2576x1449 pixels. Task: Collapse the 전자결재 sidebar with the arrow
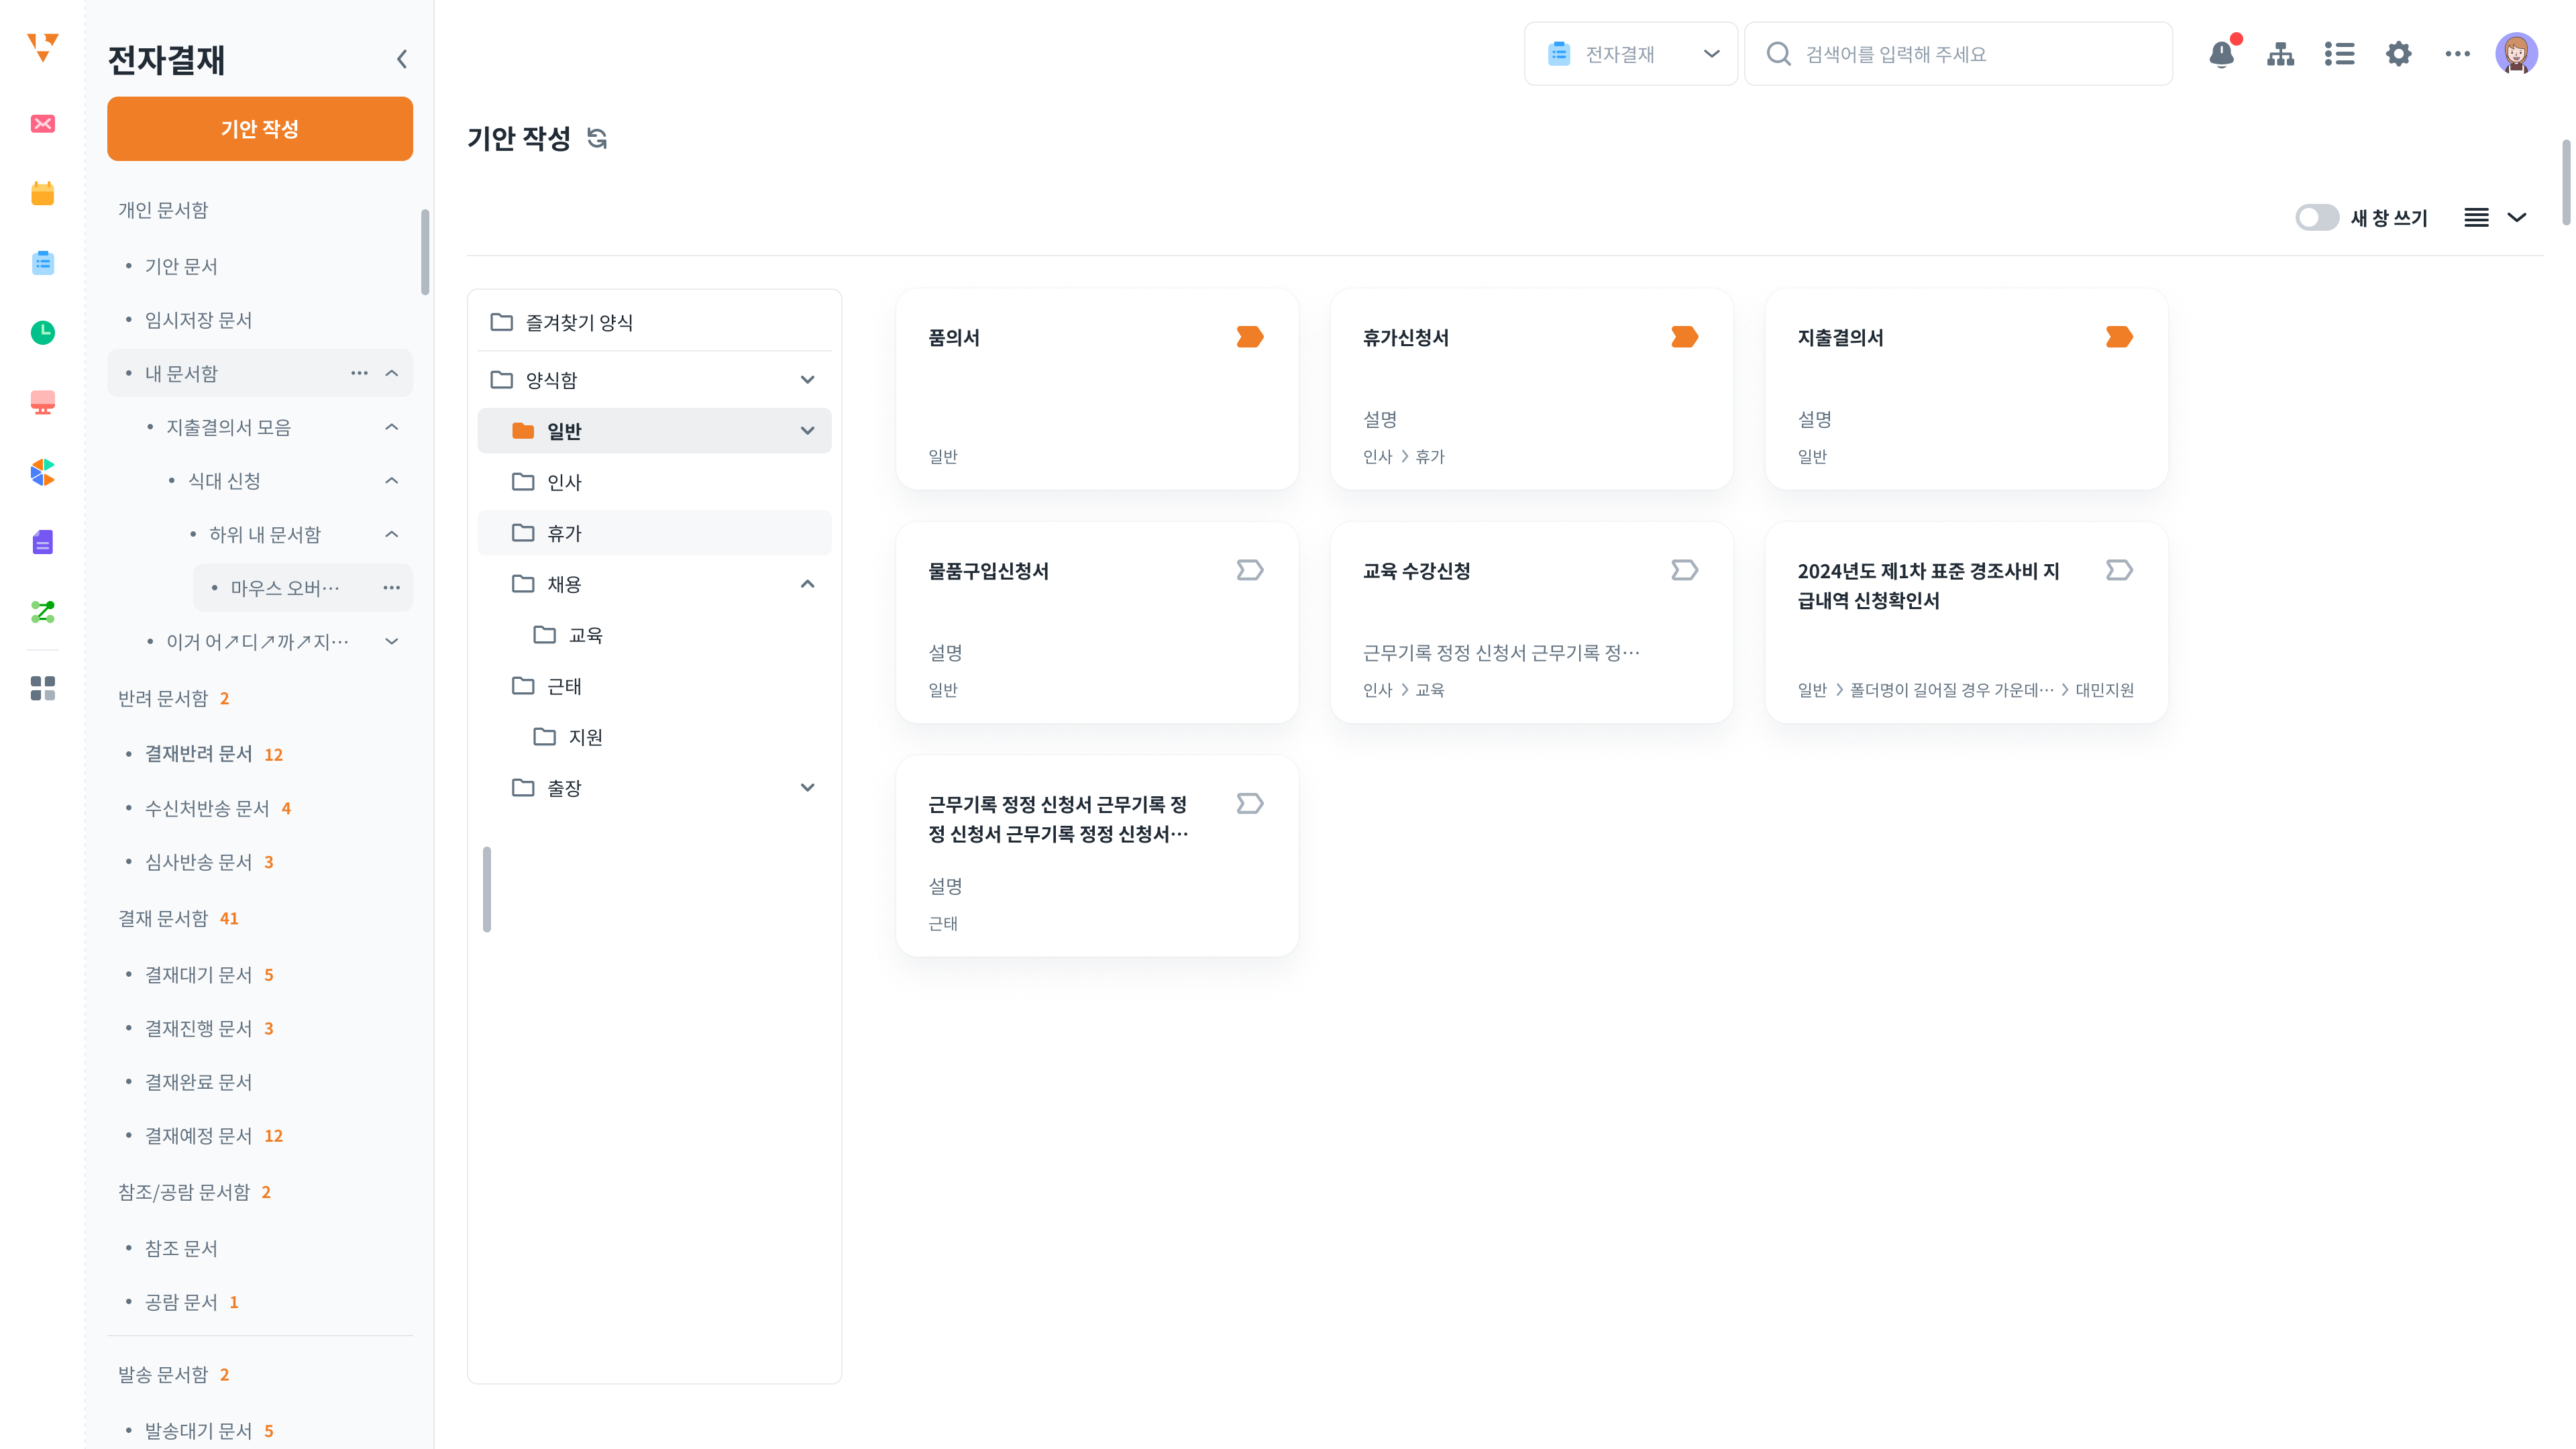coord(401,59)
